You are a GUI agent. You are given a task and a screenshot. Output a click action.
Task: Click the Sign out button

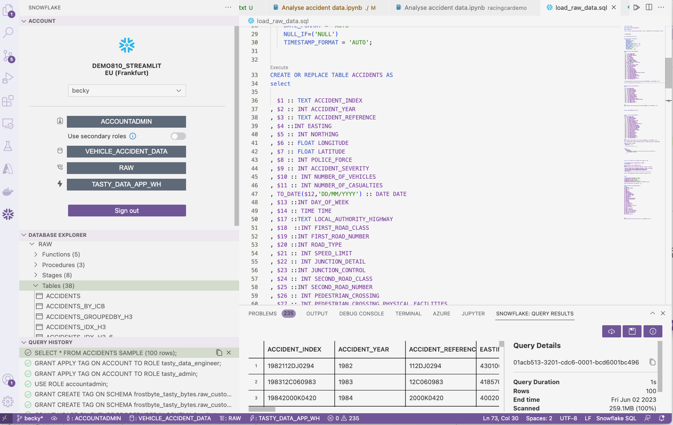point(126,211)
